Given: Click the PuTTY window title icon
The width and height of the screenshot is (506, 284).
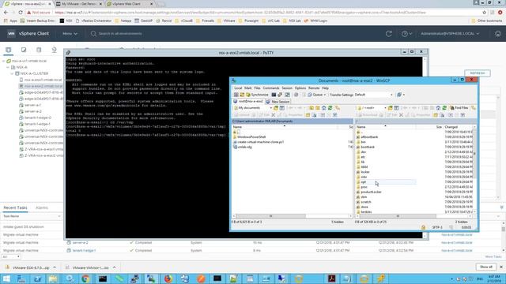Looking at the screenshot, I should point(69,53).
